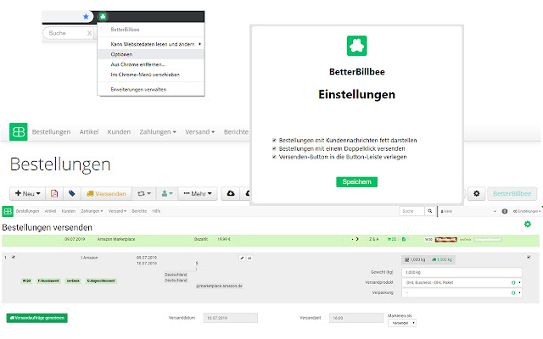
Task: Open the person icon dropdown in toolbar
Action: [x=167, y=193]
